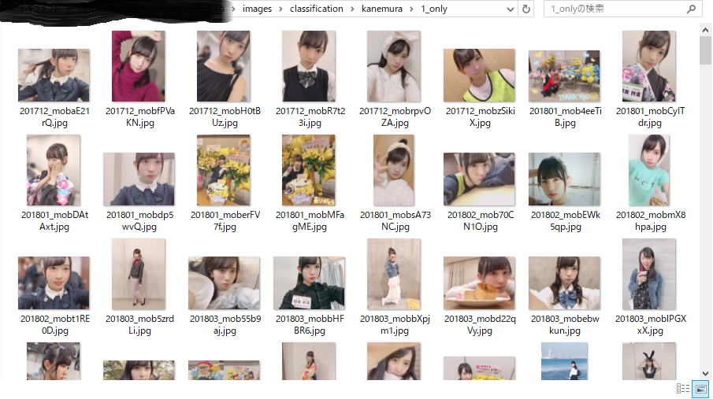The height and width of the screenshot is (399, 713).
Task: Select thumbnail 201803_mobIPGXxX.jpg
Action: point(649,274)
